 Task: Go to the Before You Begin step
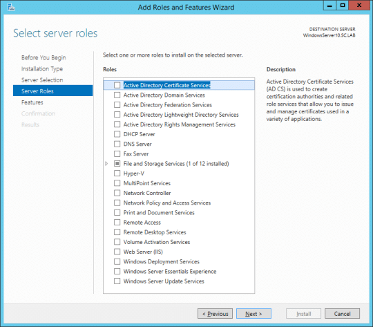click(x=44, y=57)
